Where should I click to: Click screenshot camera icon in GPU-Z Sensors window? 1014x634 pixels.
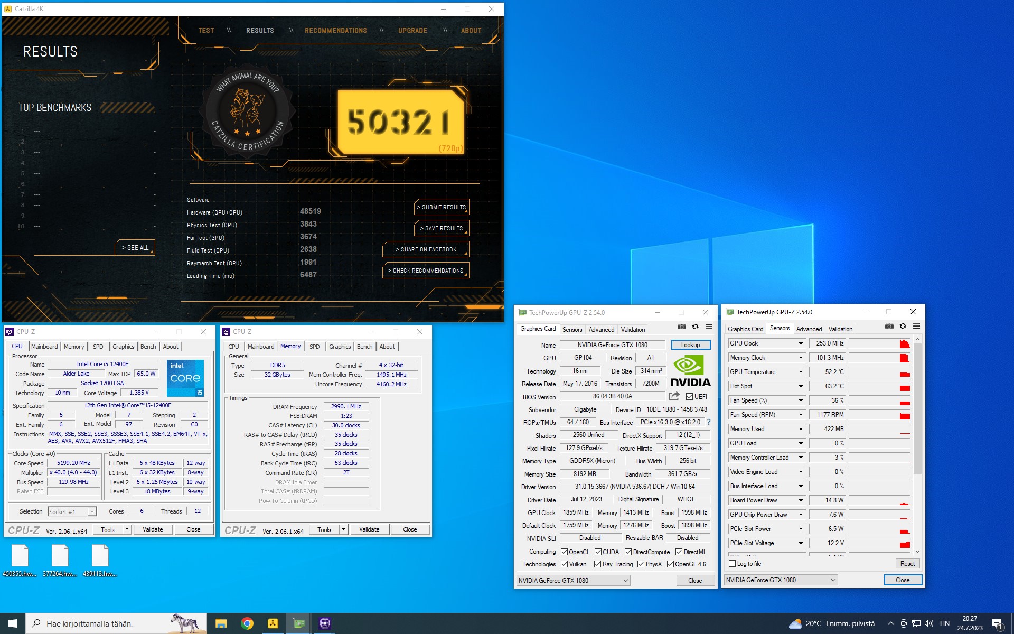click(x=889, y=327)
